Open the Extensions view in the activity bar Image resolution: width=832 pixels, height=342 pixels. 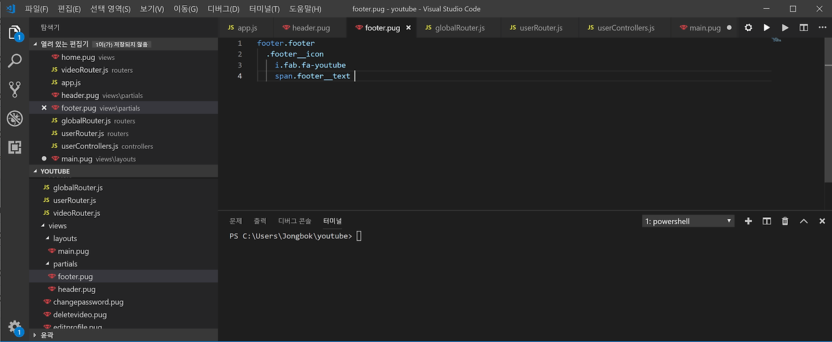[x=14, y=147]
